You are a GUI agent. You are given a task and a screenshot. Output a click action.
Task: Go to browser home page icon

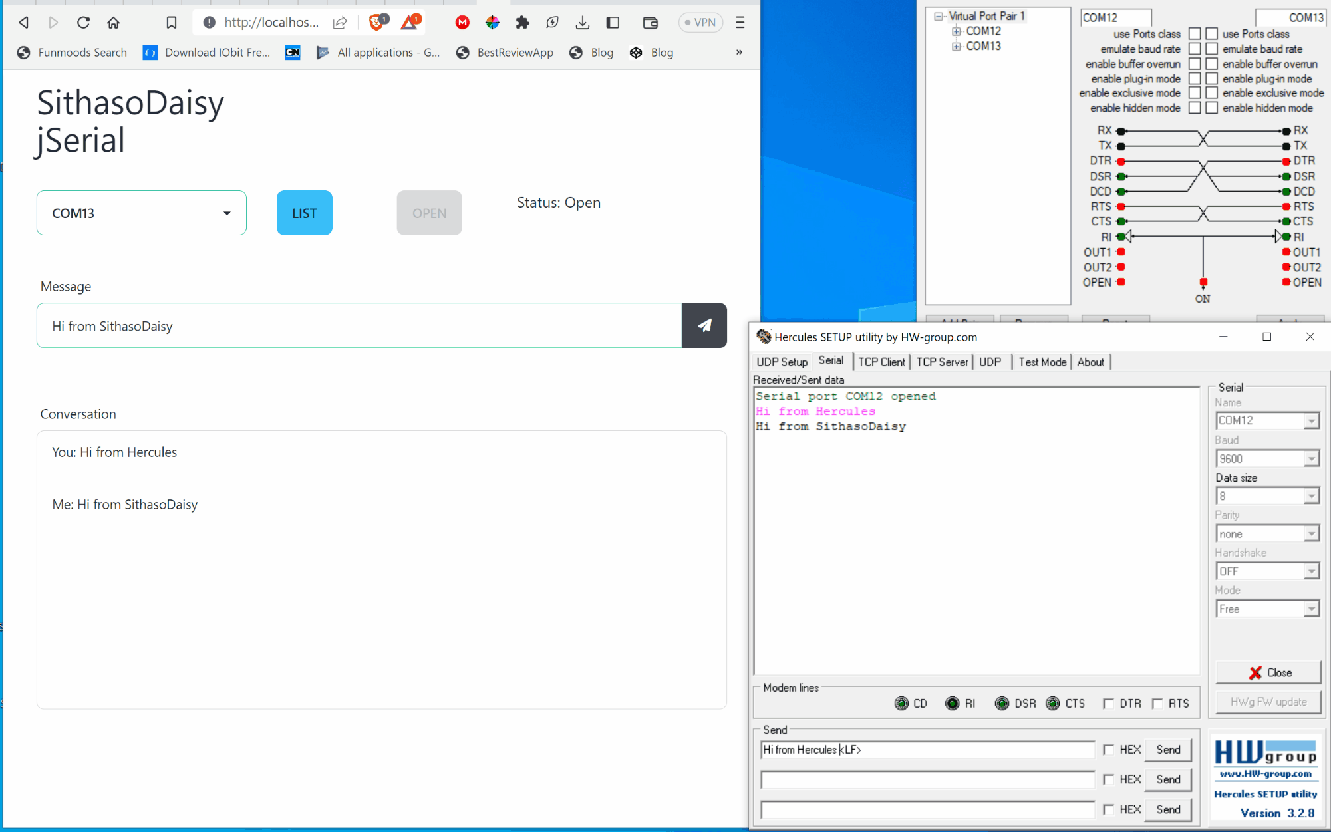point(114,23)
